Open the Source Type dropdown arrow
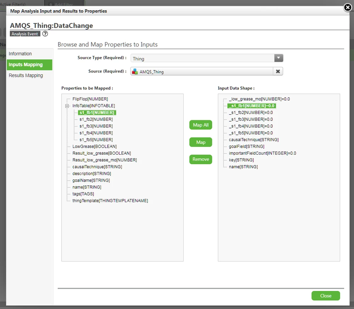The height and width of the screenshot is (309, 354). (x=279, y=58)
